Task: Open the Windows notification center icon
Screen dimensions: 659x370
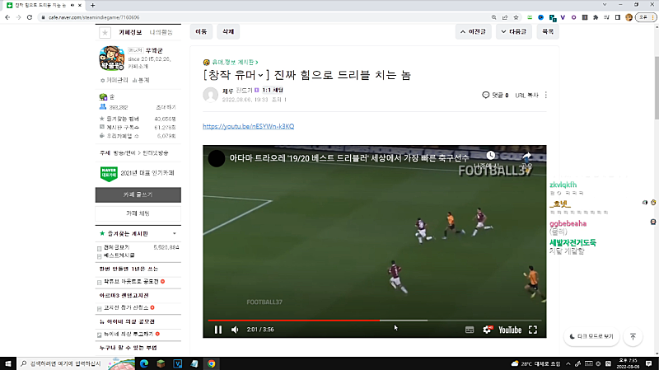Action: [649, 363]
